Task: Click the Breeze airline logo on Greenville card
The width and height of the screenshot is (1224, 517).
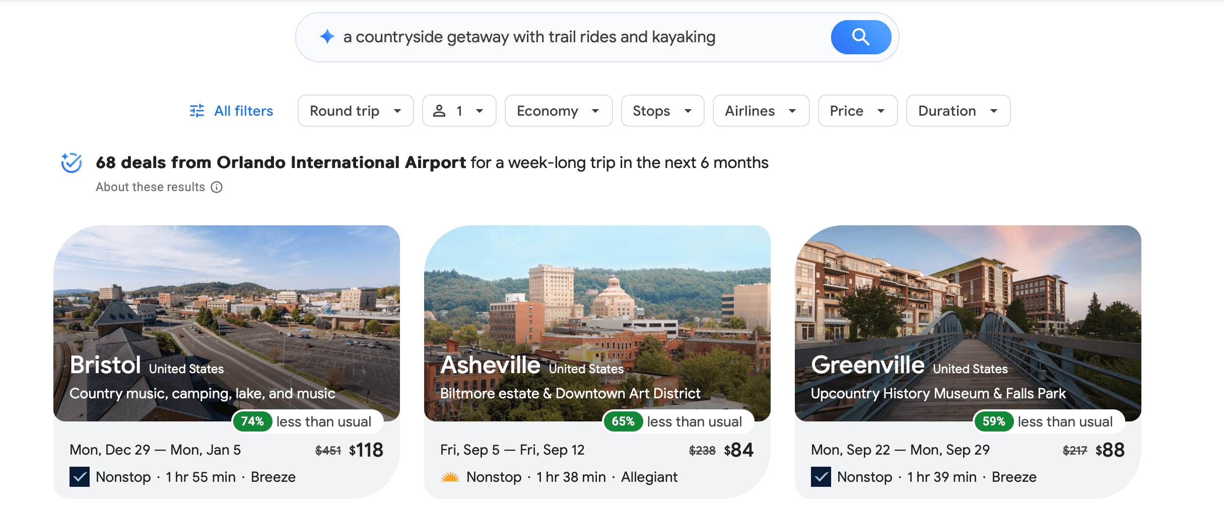Action: click(x=821, y=477)
